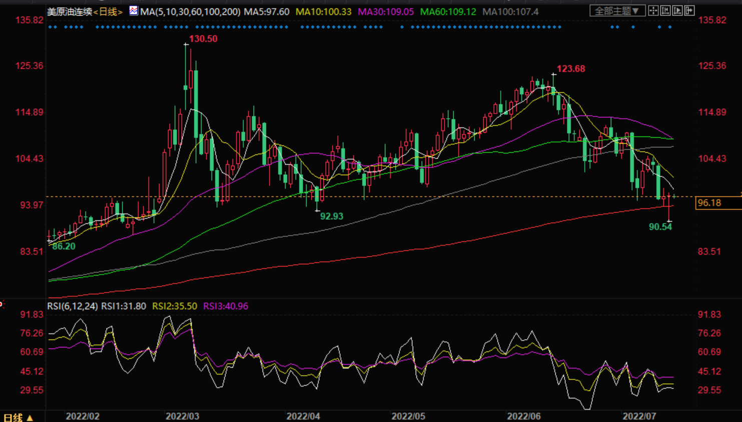Screen dimensions: 742x422
Task: Click the 96.18 current price tag
Action: click(709, 203)
